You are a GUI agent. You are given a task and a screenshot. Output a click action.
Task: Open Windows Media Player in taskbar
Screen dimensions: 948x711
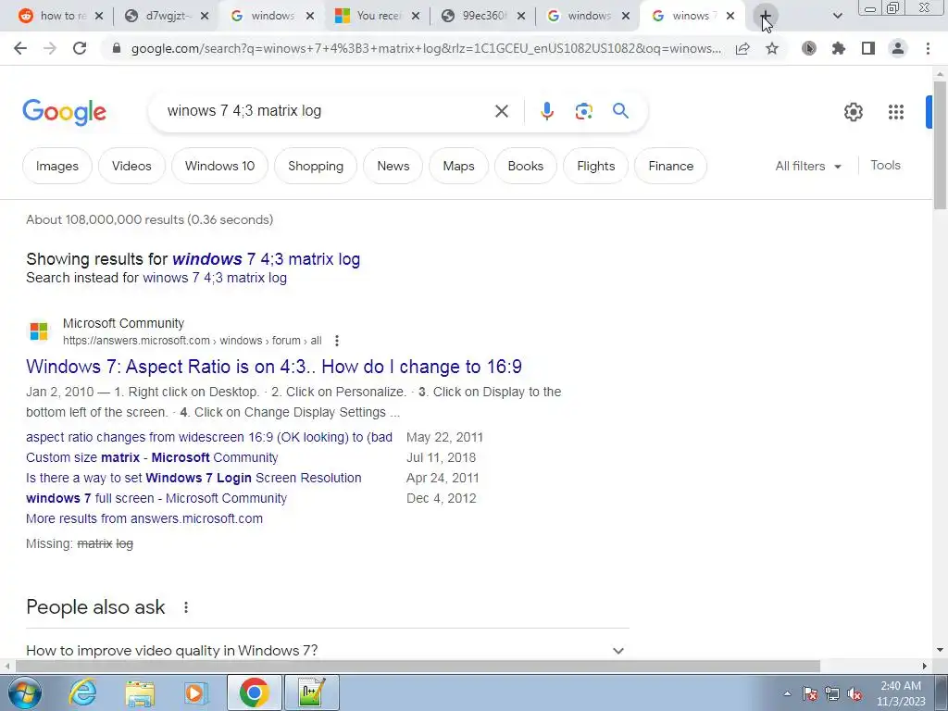pyautogui.click(x=195, y=693)
